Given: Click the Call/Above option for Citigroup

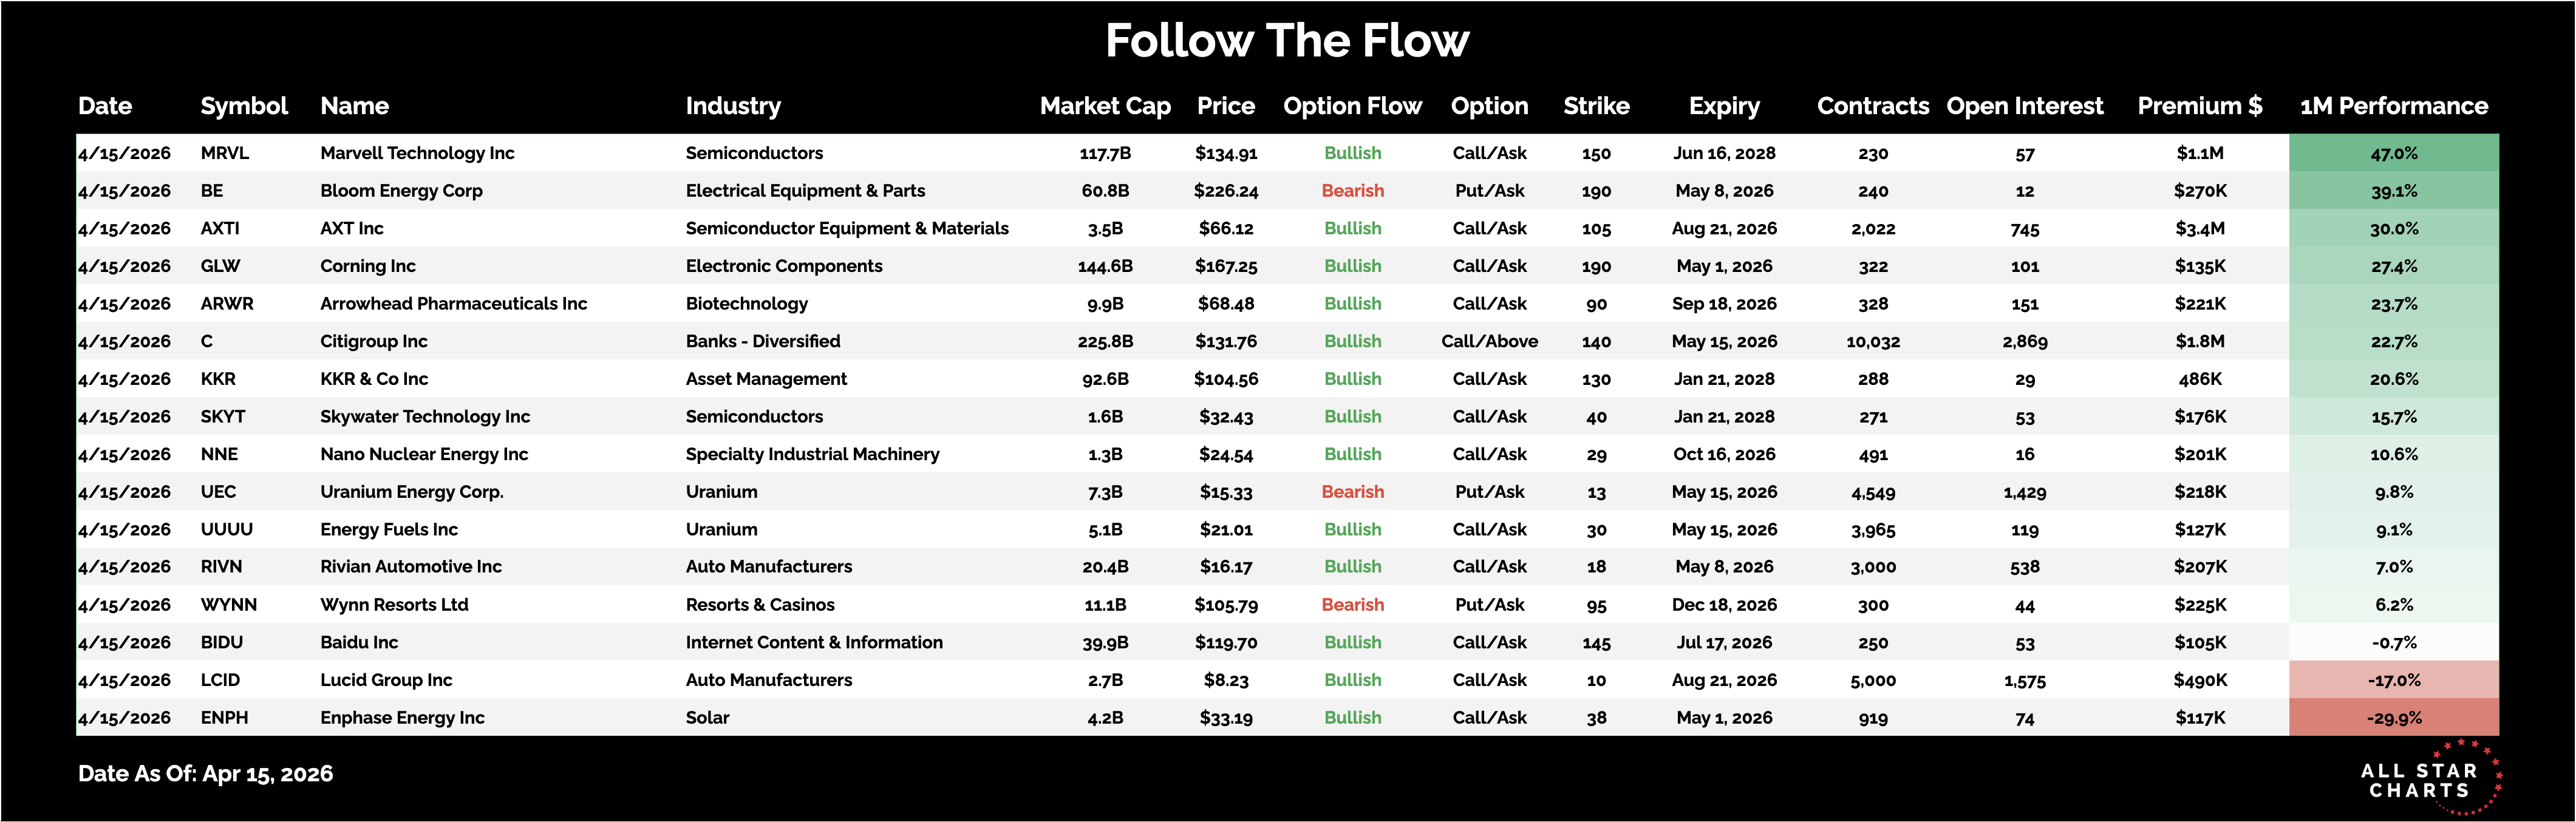Looking at the screenshot, I should 1489,341.
